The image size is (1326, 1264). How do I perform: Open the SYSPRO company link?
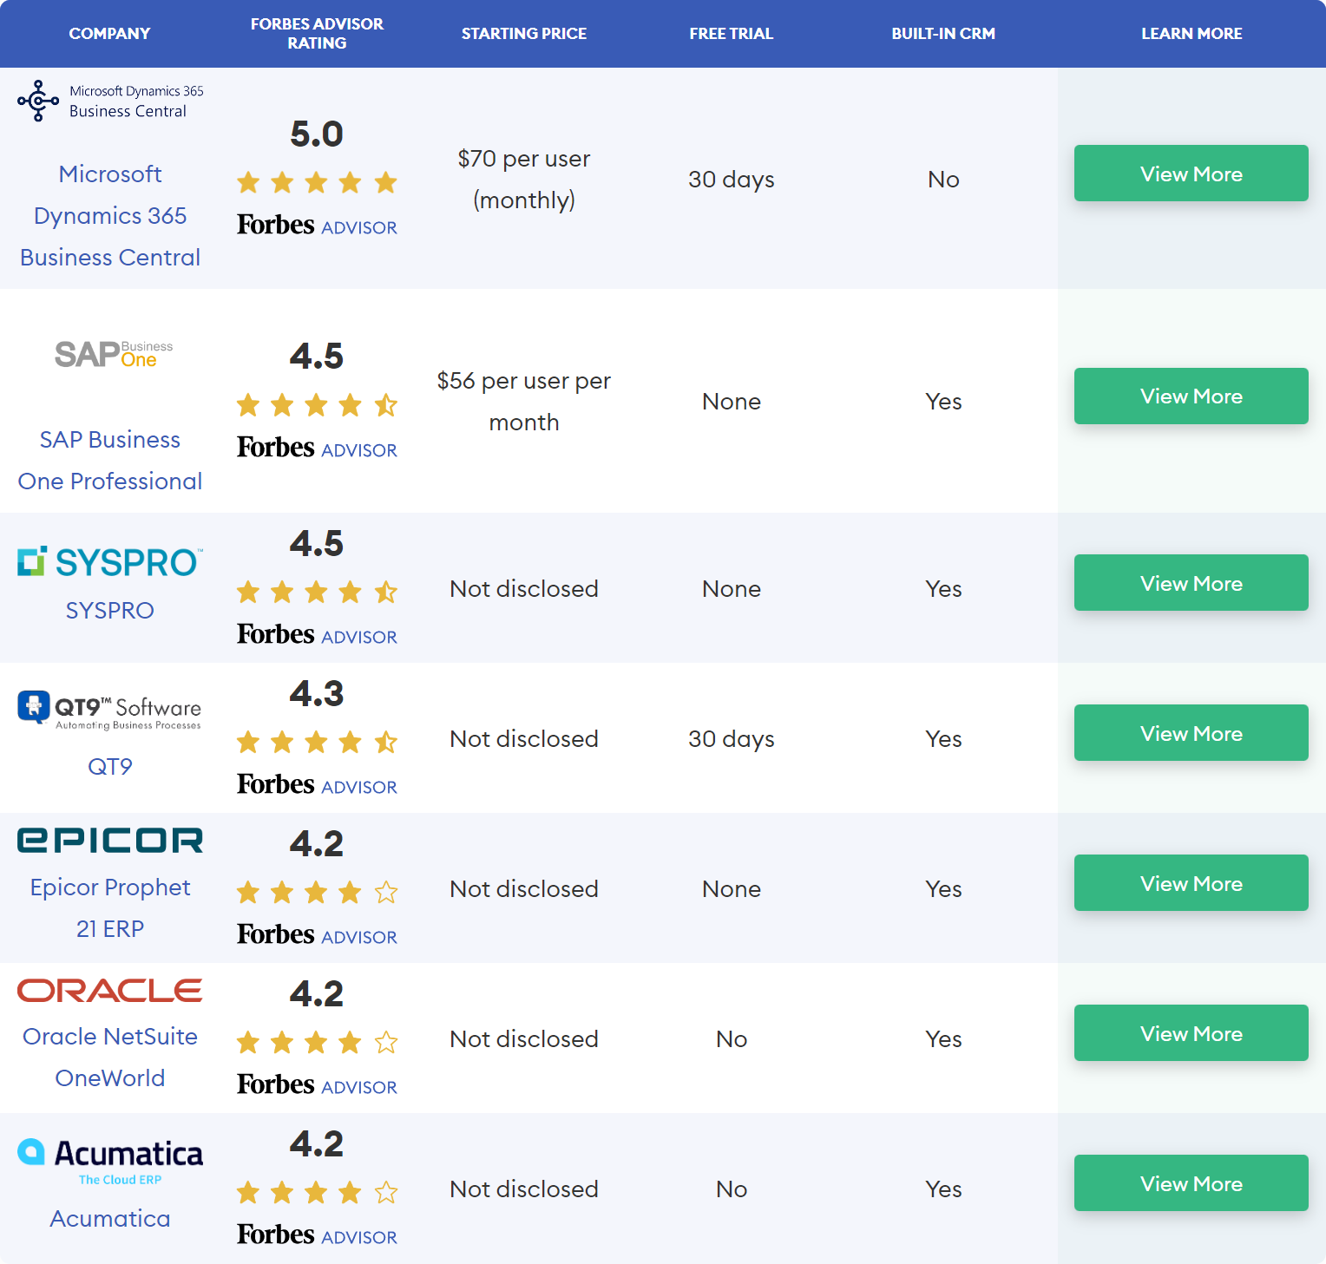(110, 611)
